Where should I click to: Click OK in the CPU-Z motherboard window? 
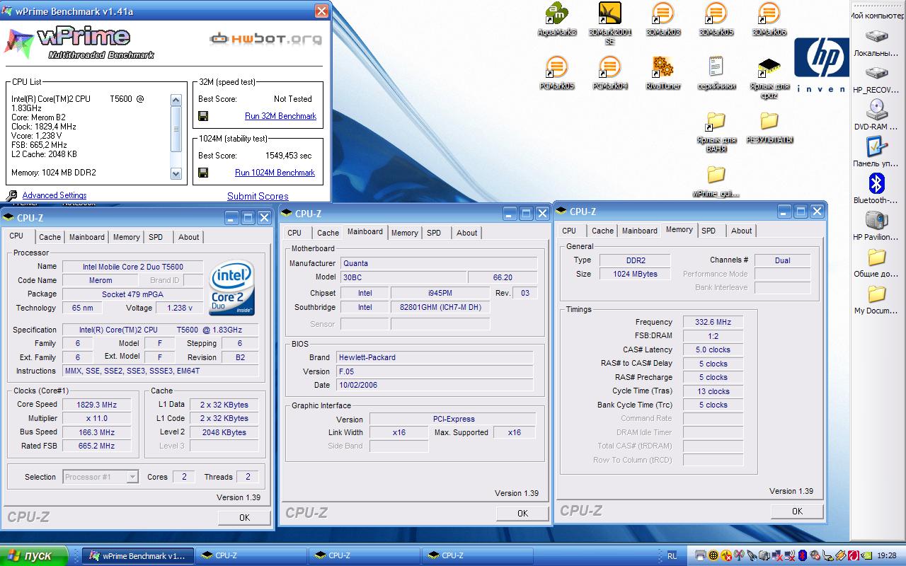[x=522, y=514]
